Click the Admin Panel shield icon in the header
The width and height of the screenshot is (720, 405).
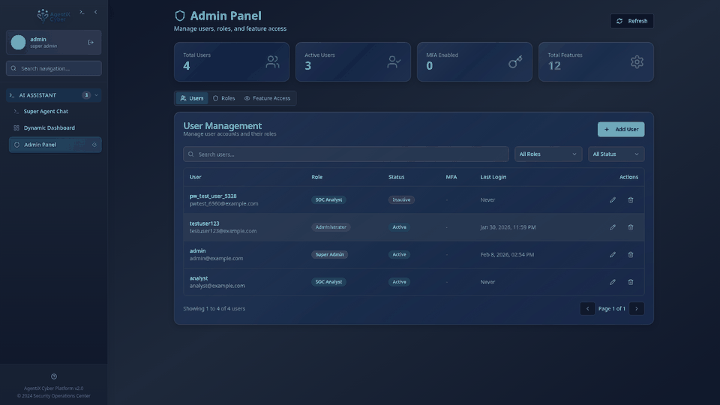point(180,16)
